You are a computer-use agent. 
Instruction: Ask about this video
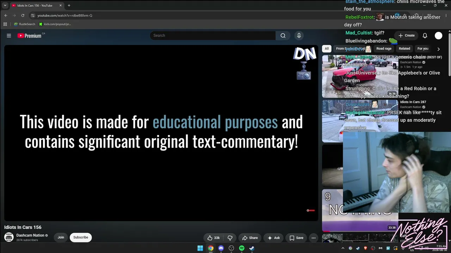pos(273,238)
